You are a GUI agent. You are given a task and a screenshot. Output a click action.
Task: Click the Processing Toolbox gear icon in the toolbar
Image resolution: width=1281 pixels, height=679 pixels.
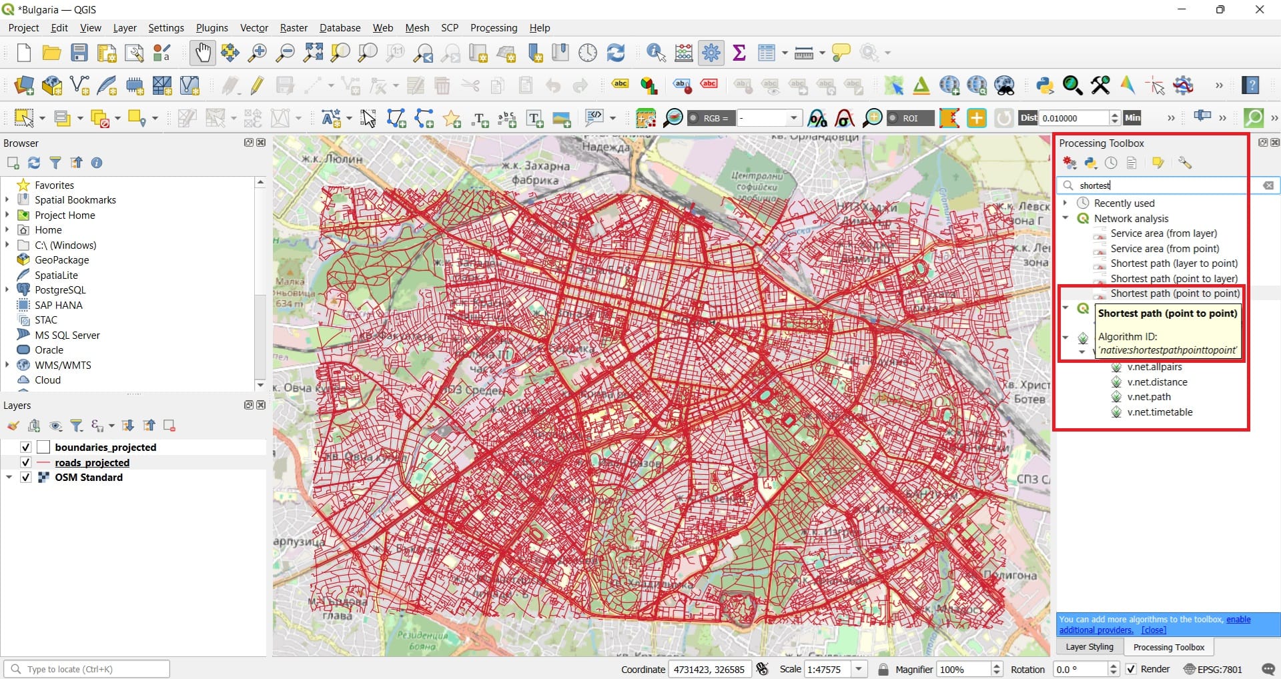point(711,53)
